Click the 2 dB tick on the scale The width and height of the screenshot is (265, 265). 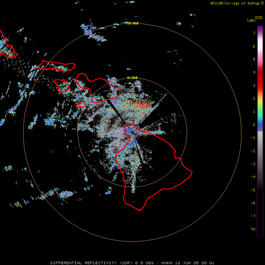254,99
